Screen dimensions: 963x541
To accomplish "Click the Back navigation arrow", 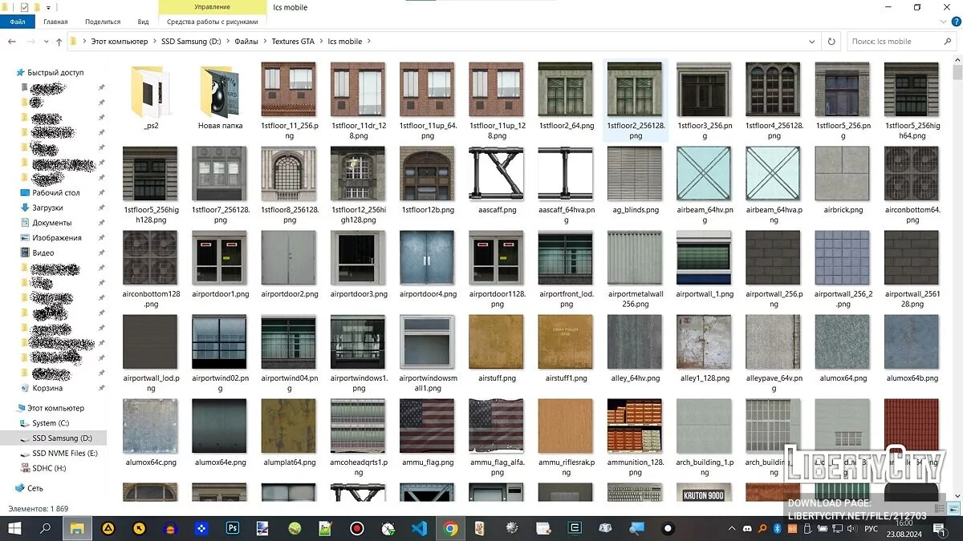I will coord(11,42).
